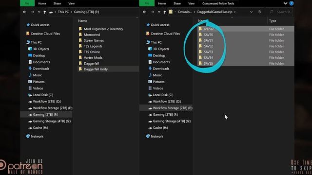
Task: Open the address bar history dropdown in right window
Action: (252, 12)
